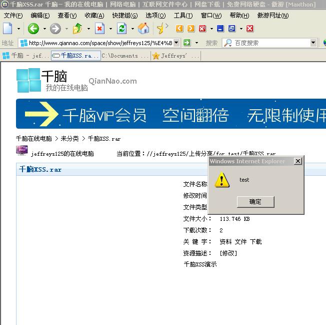Click the Stop loading red X icon
This screenshot has height=325, width=326.
100,29
